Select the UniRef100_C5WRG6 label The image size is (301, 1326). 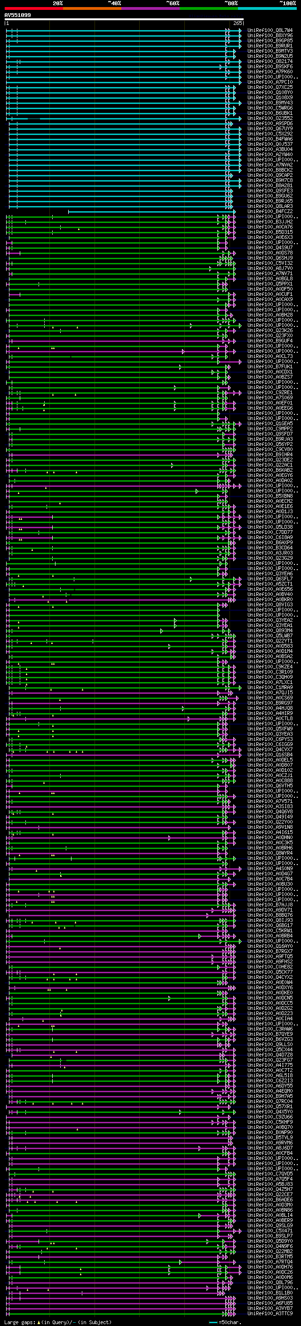point(270,108)
